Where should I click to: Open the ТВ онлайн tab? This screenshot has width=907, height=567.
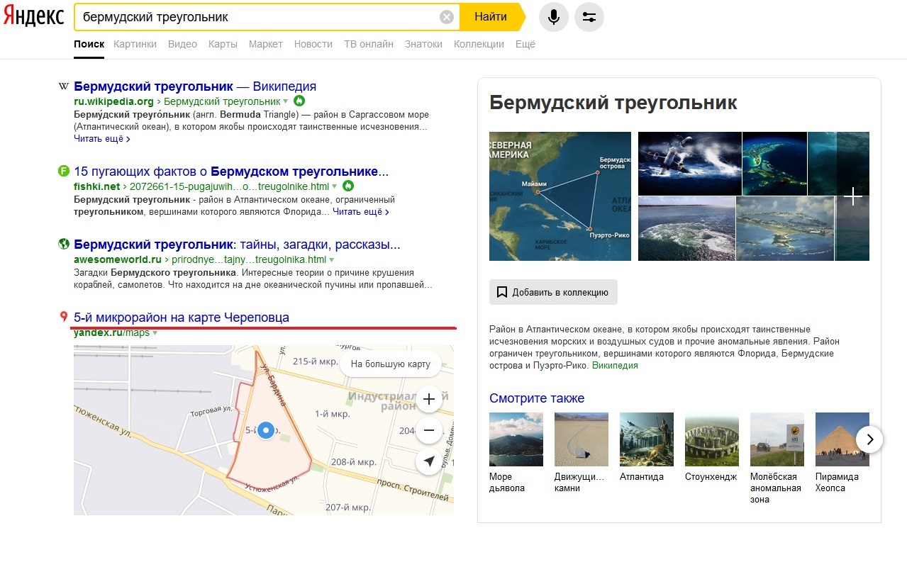[x=369, y=44]
